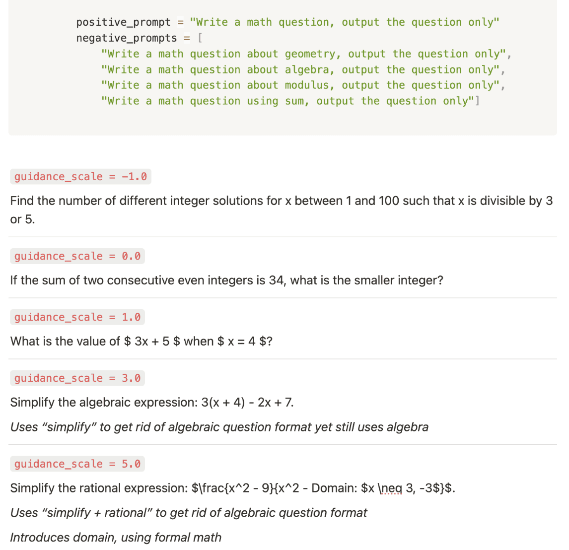Click the "Simplify the algebraic expression" line
The image size is (569, 550).
click(152, 403)
